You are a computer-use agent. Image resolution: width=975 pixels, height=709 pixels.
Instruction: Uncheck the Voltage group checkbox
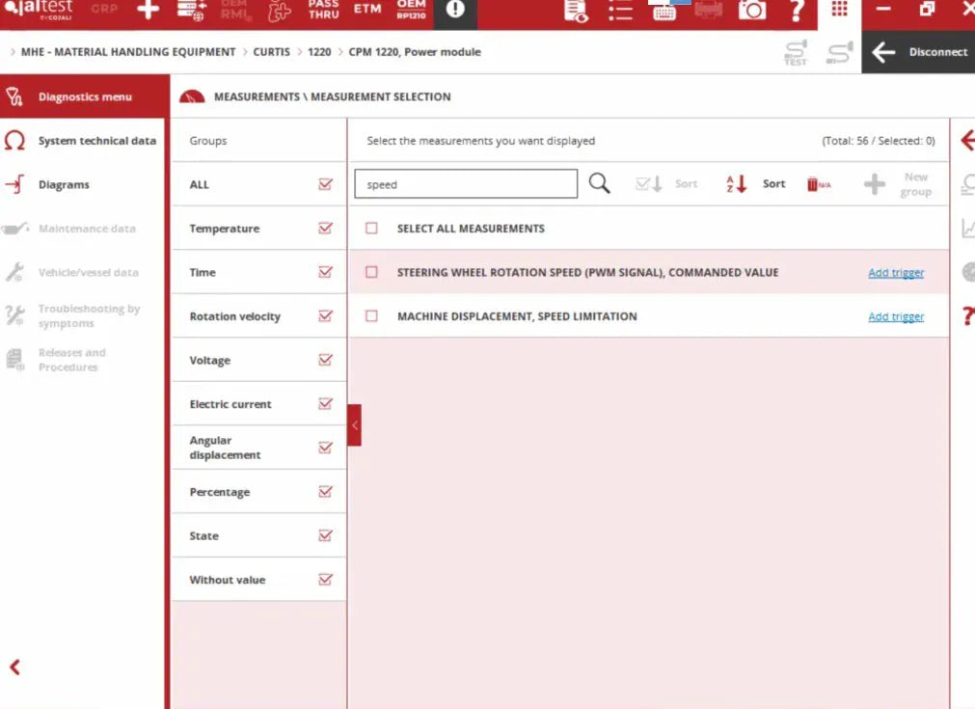[x=325, y=360]
